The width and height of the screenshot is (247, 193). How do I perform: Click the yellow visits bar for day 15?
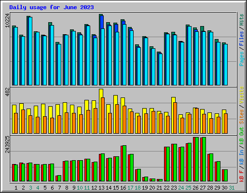click(115, 114)
